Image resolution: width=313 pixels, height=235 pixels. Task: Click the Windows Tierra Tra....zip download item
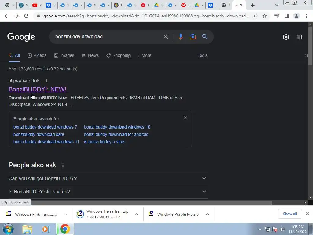(102, 214)
